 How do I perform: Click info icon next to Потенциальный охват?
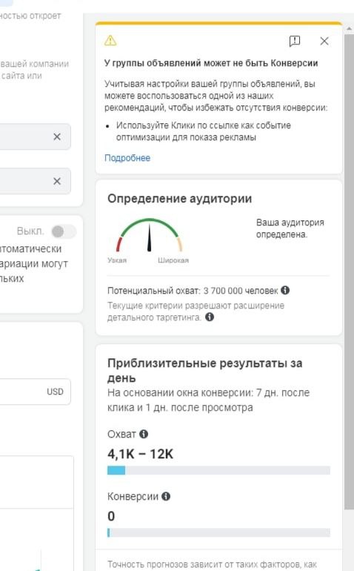(x=286, y=290)
